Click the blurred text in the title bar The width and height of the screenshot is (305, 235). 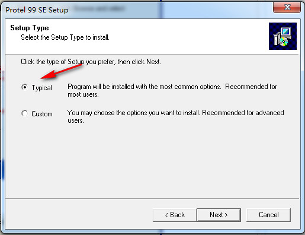click(99, 8)
